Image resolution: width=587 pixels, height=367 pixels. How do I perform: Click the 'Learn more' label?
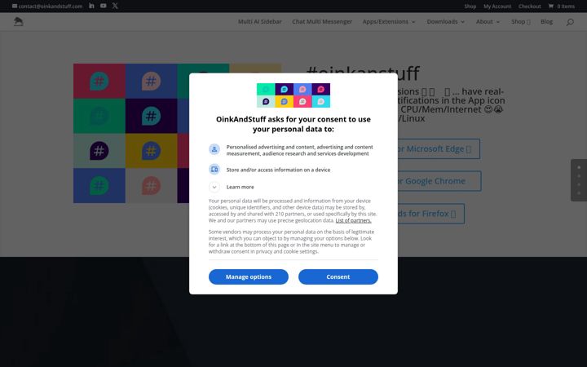point(240,187)
